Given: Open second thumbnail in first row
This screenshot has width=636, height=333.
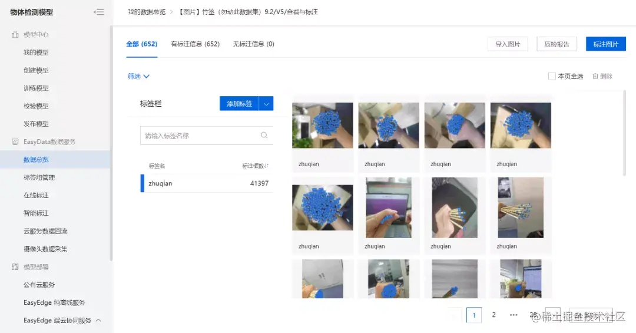Looking at the screenshot, I should coord(389,126).
